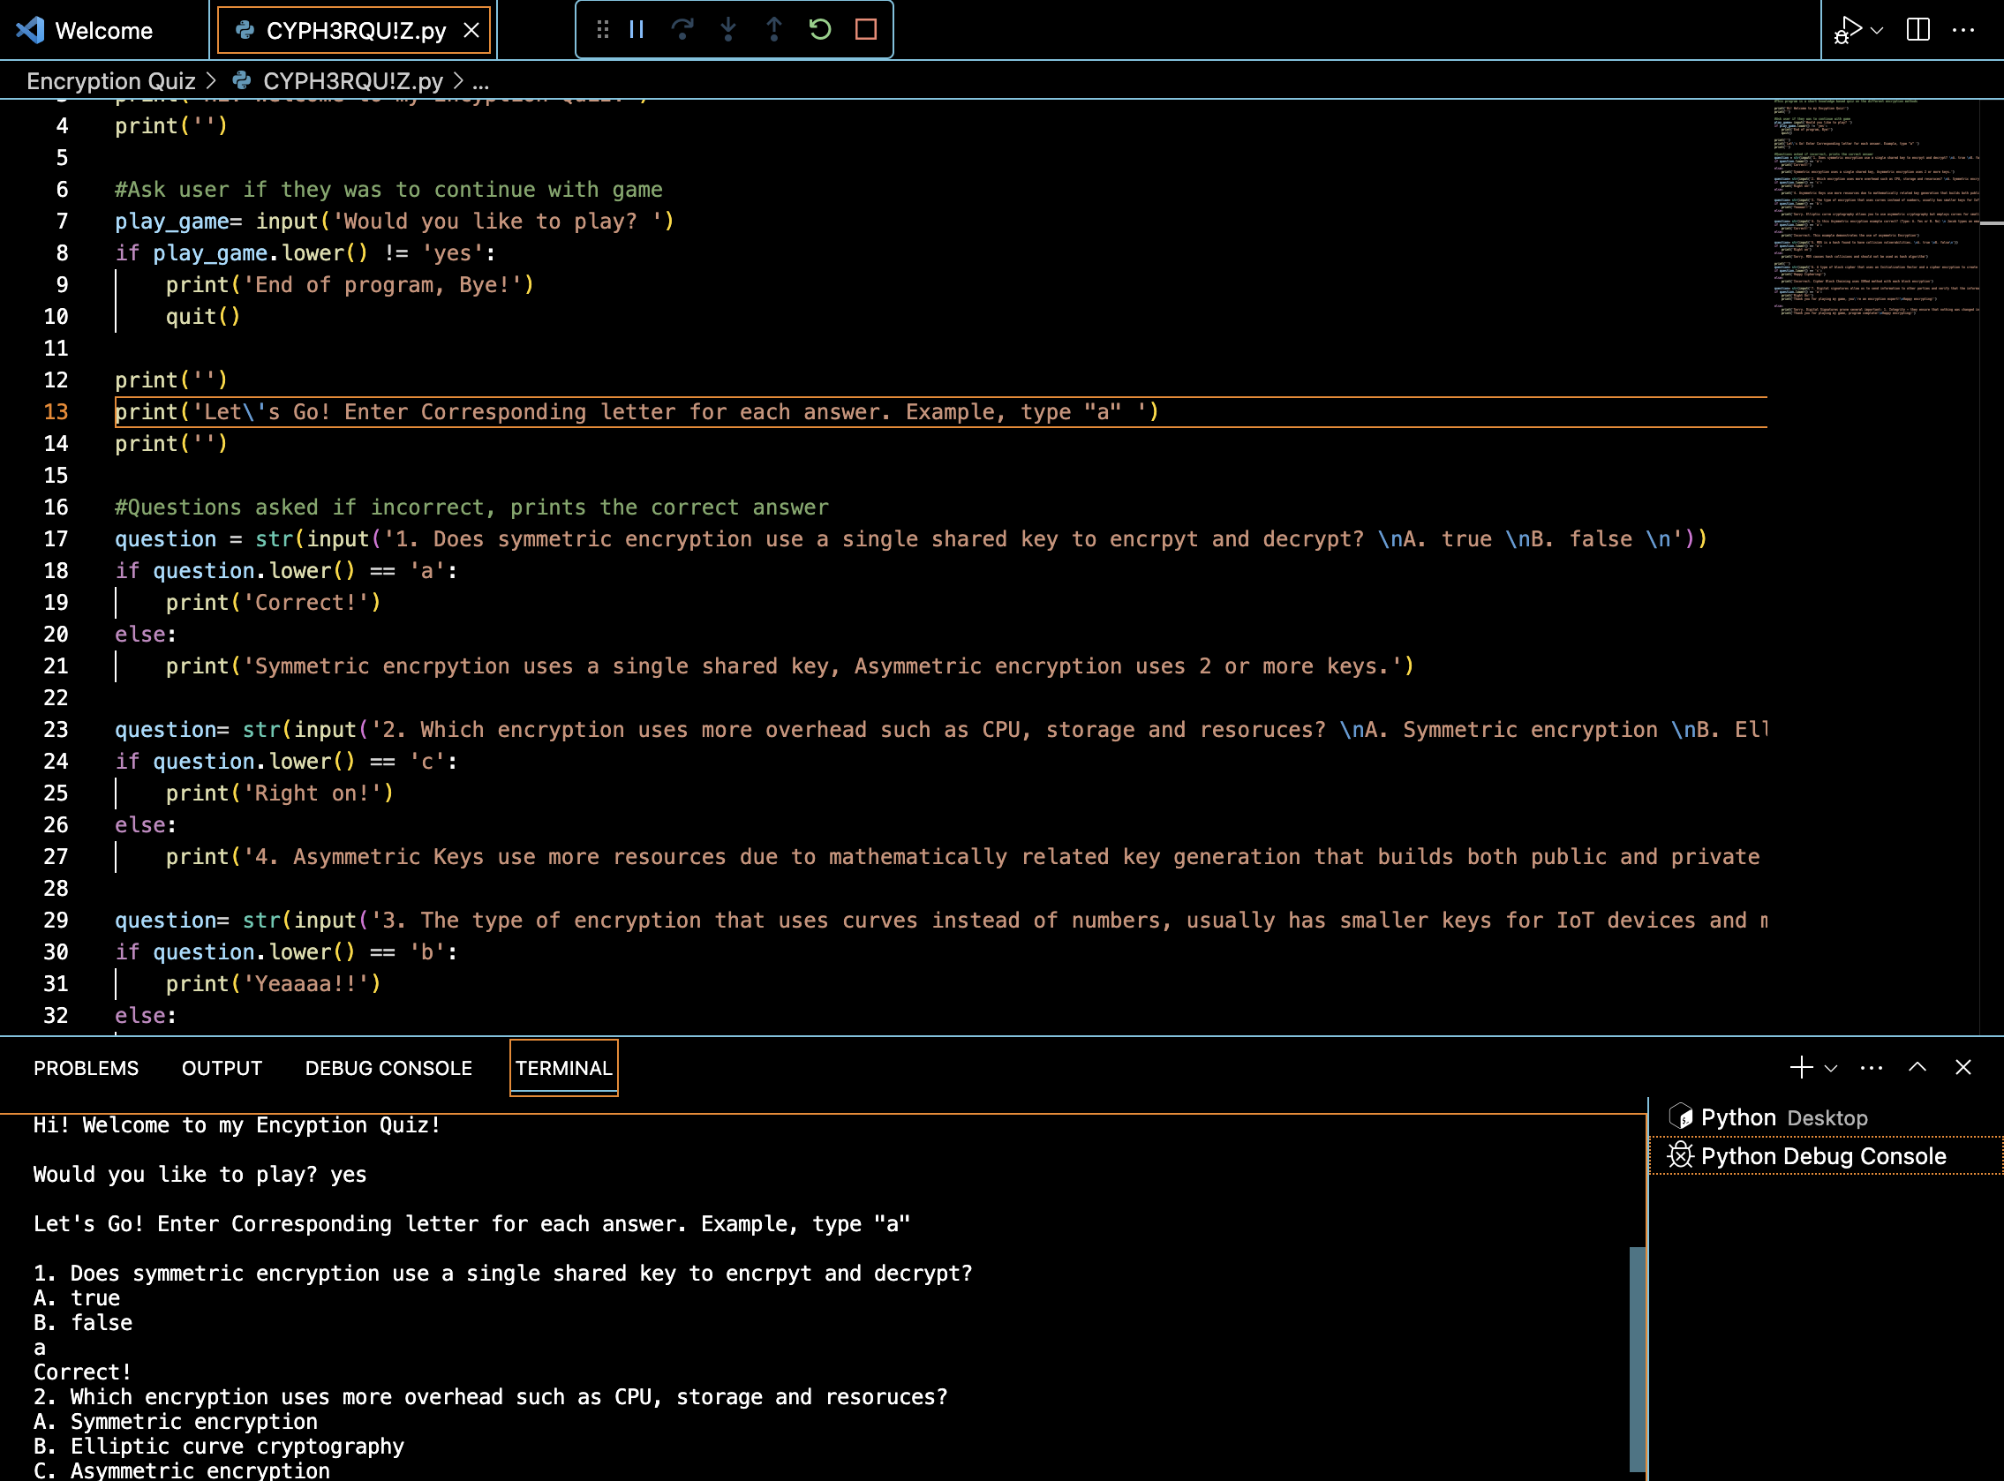Split the editor into two panes
2004x1481 pixels.
point(1917,30)
